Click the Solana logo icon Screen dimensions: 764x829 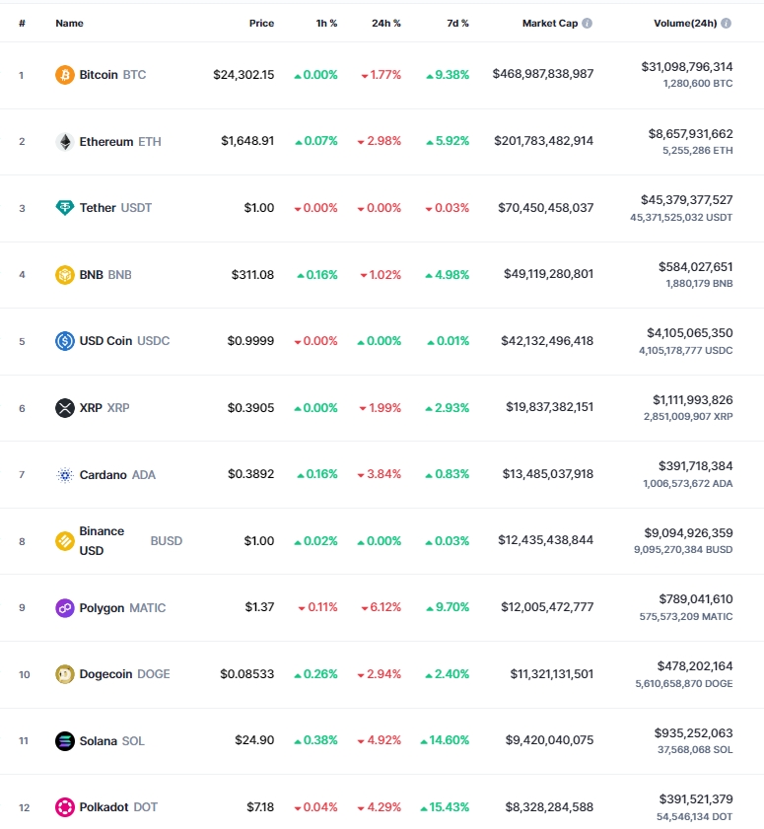click(64, 741)
